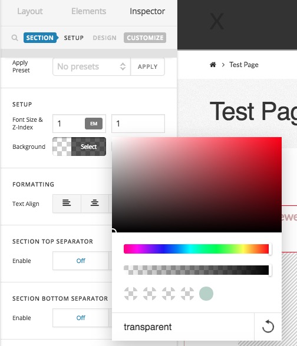Image resolution: width=297 pixels, height=346 pixels.
Task: Toggle Section Bottom Separator Off option
Action: 81,318
